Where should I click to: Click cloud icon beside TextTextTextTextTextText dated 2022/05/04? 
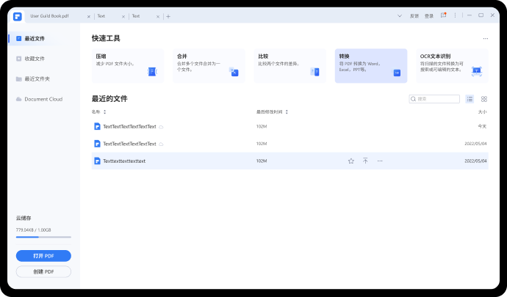coord(161,144)
